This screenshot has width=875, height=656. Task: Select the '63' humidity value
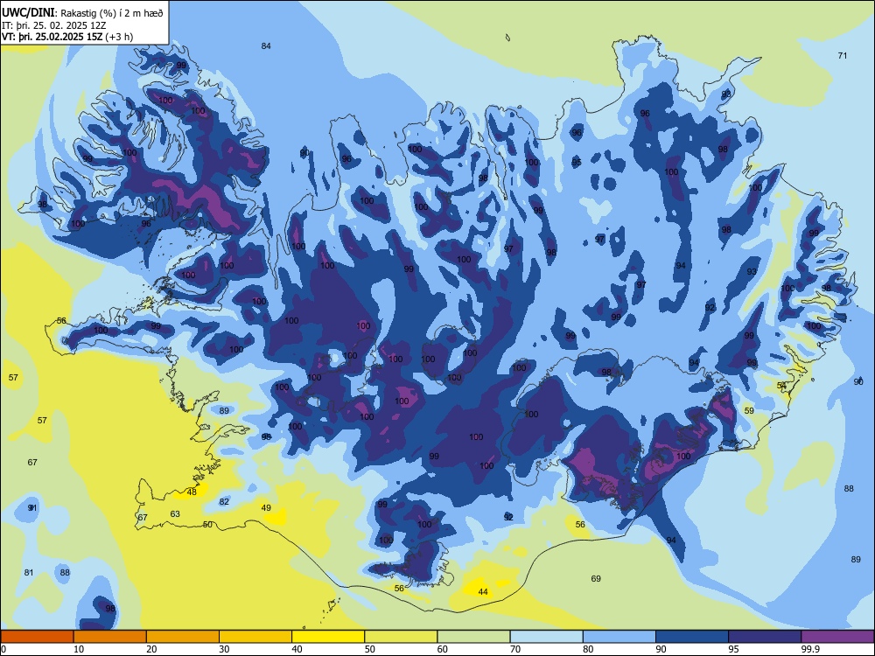click(x=175, y=513)
